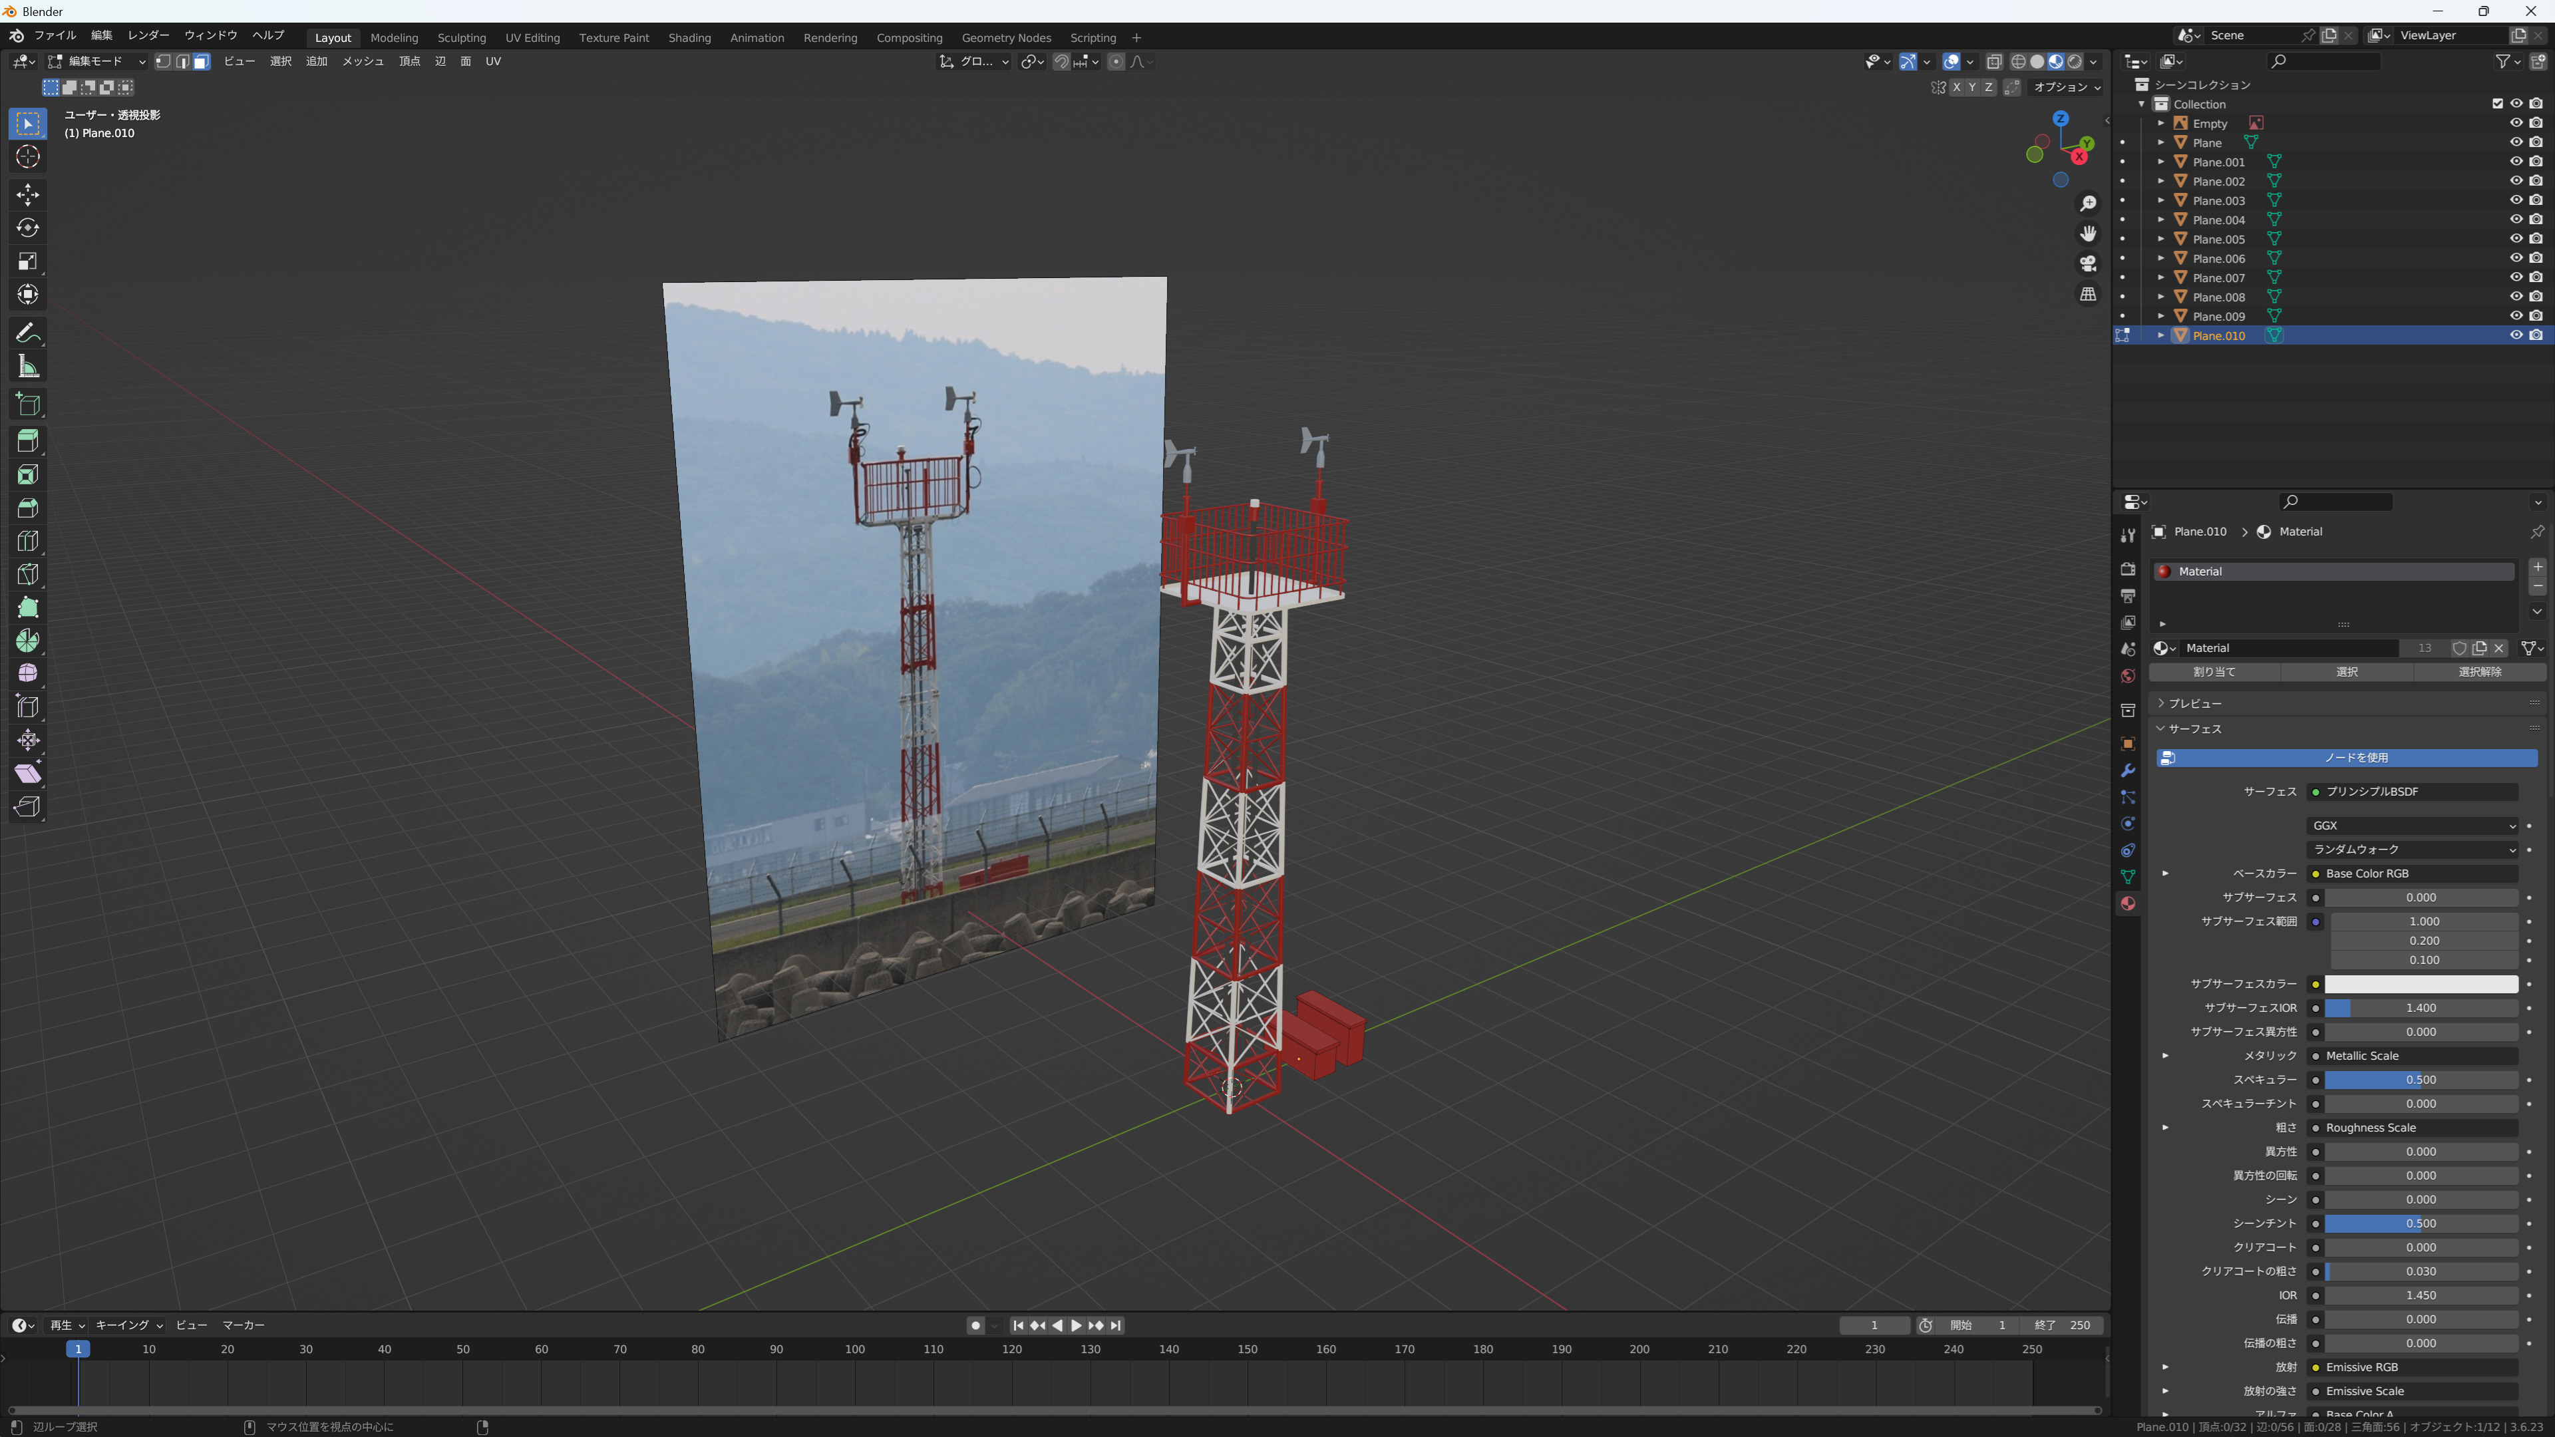Image resolution: width=2555 pixels, height=1437 pixels.
Task: Select the Extrude Region tool
Action: tap(28, 441)
